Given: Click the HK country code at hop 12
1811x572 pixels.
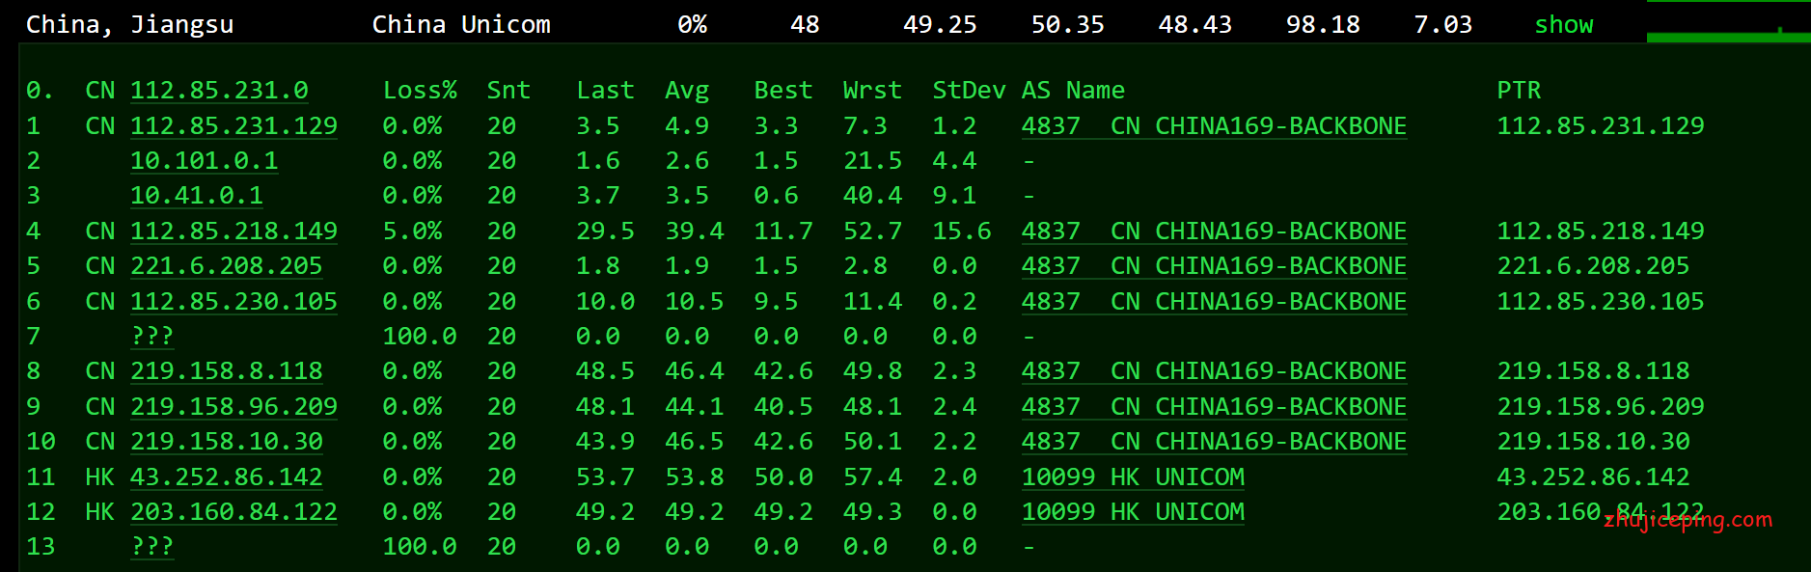Looking at the screenshot, I should click(x=100, y=511).
